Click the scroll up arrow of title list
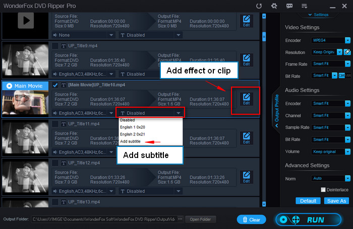The height and width of the screenshot is (229, 353). click(264, 16)
